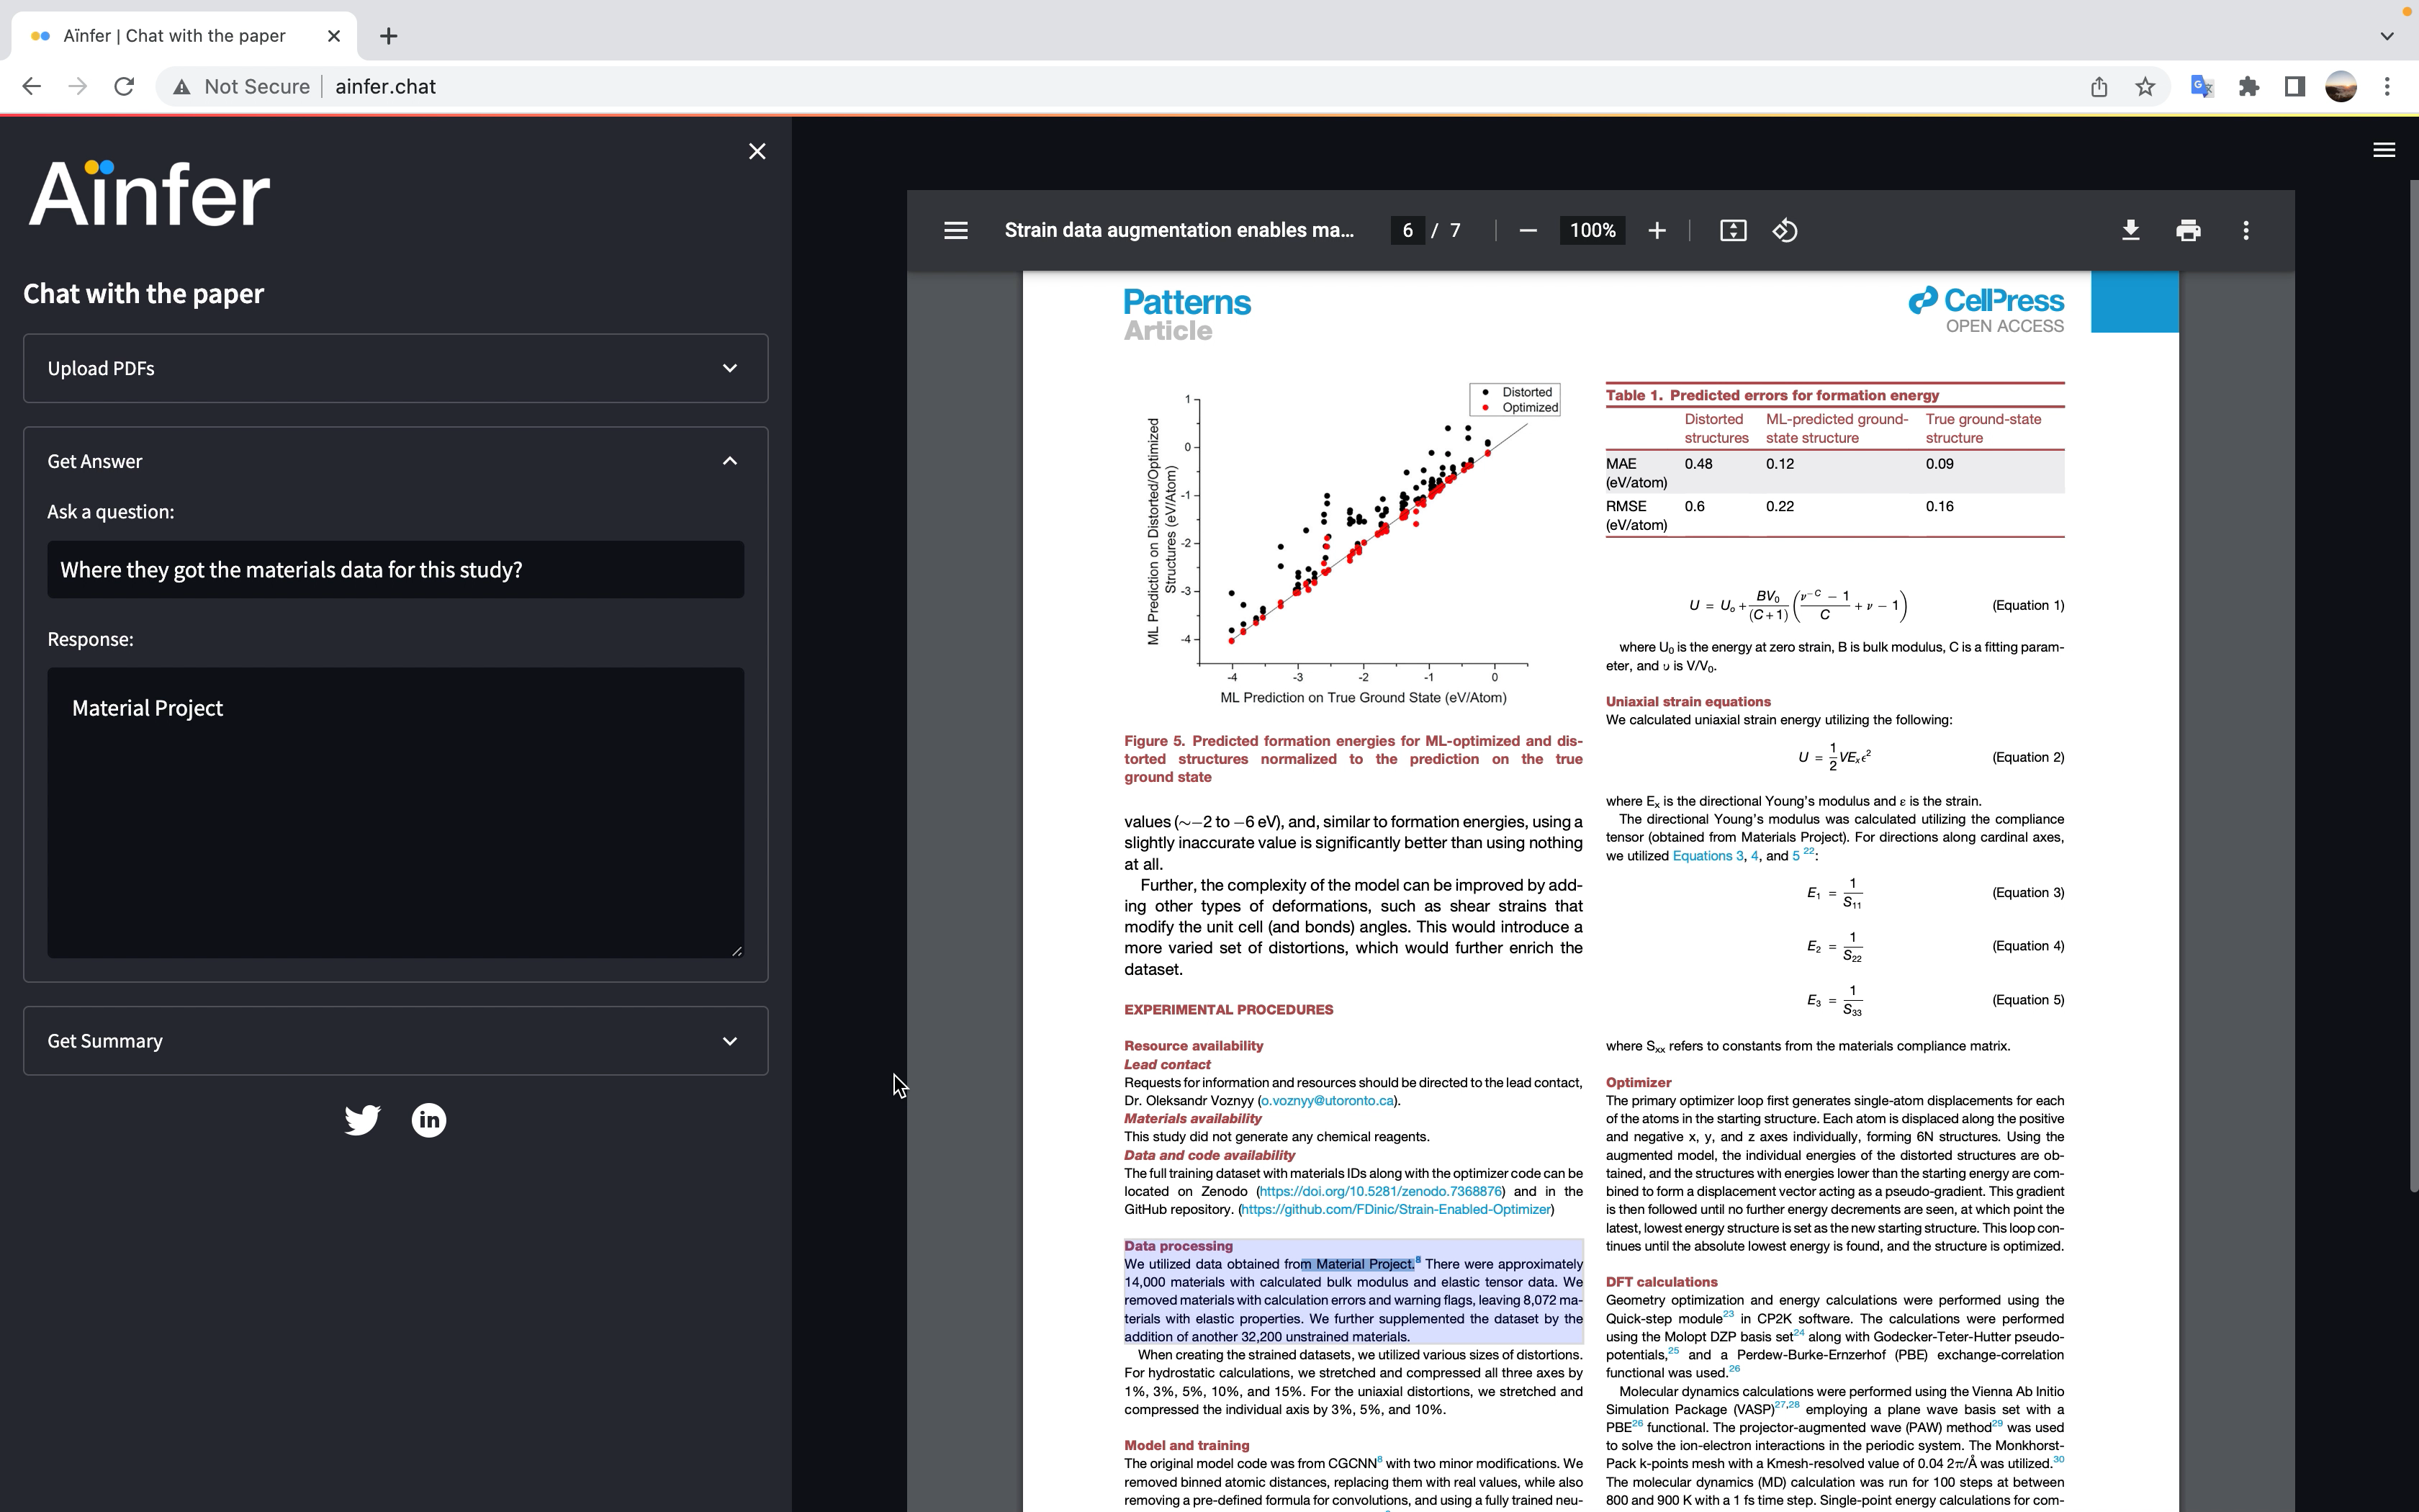This screenshot has width=2419, height=1512.
Task: Zoom in the PDF with plus button
Action: pyautogui.click(x=1657, y=231)
